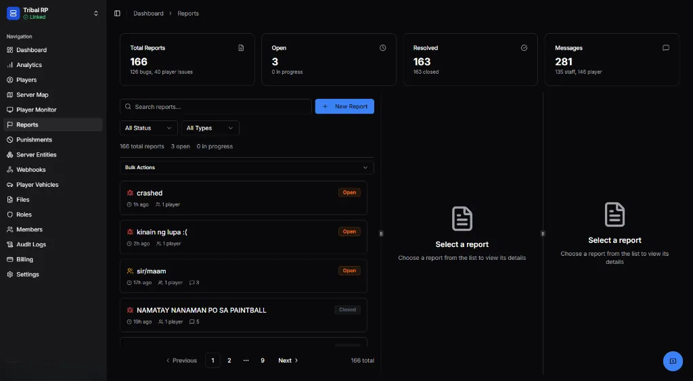Go to Next page of reports
This screenshot has width=693, height=381.
[288, 361]
